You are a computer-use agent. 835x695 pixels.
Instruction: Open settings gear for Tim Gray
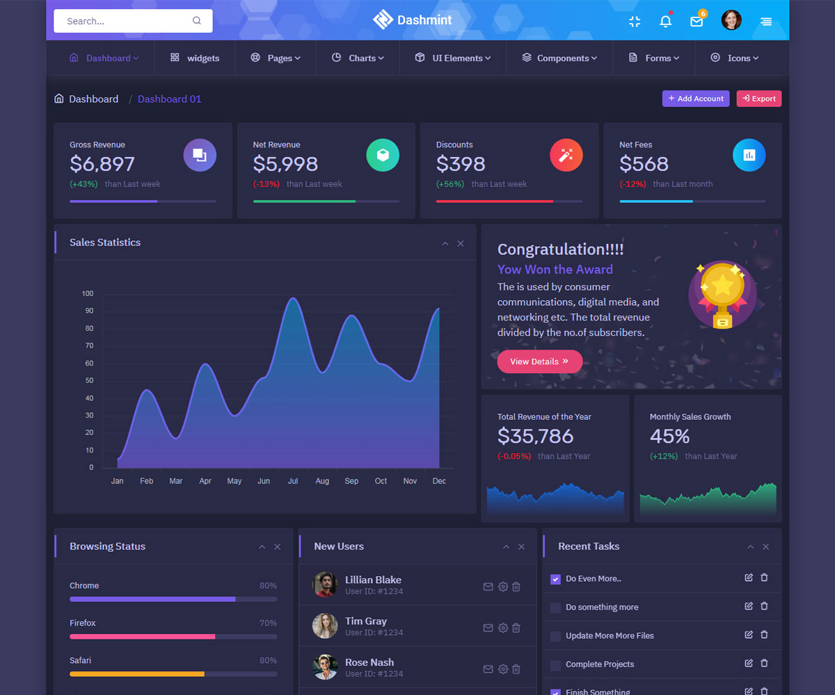(x=503, y=628)
